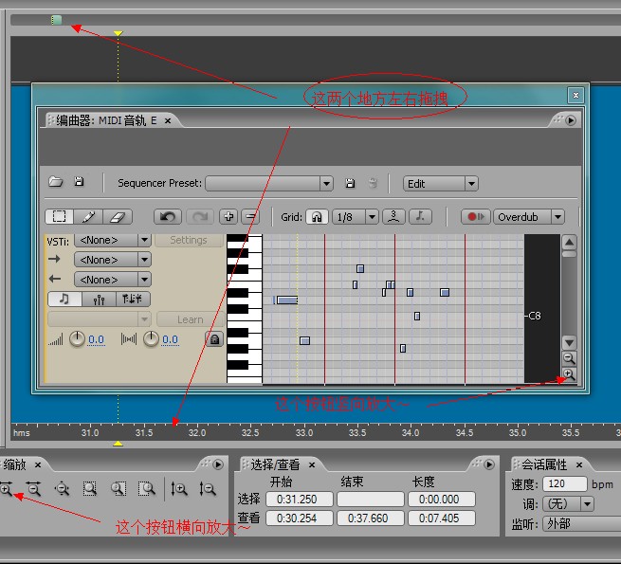Image resolution: width=621 pixels, height=564 pixels.
Task: Open the VSTi instrument dropdown
Action: [113, 240]
